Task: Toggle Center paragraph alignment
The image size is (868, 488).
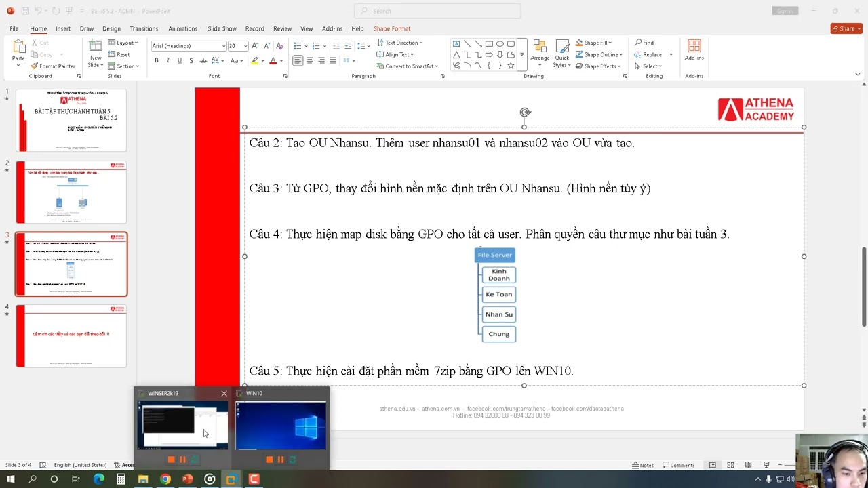Action: click(x=309, y=61)
